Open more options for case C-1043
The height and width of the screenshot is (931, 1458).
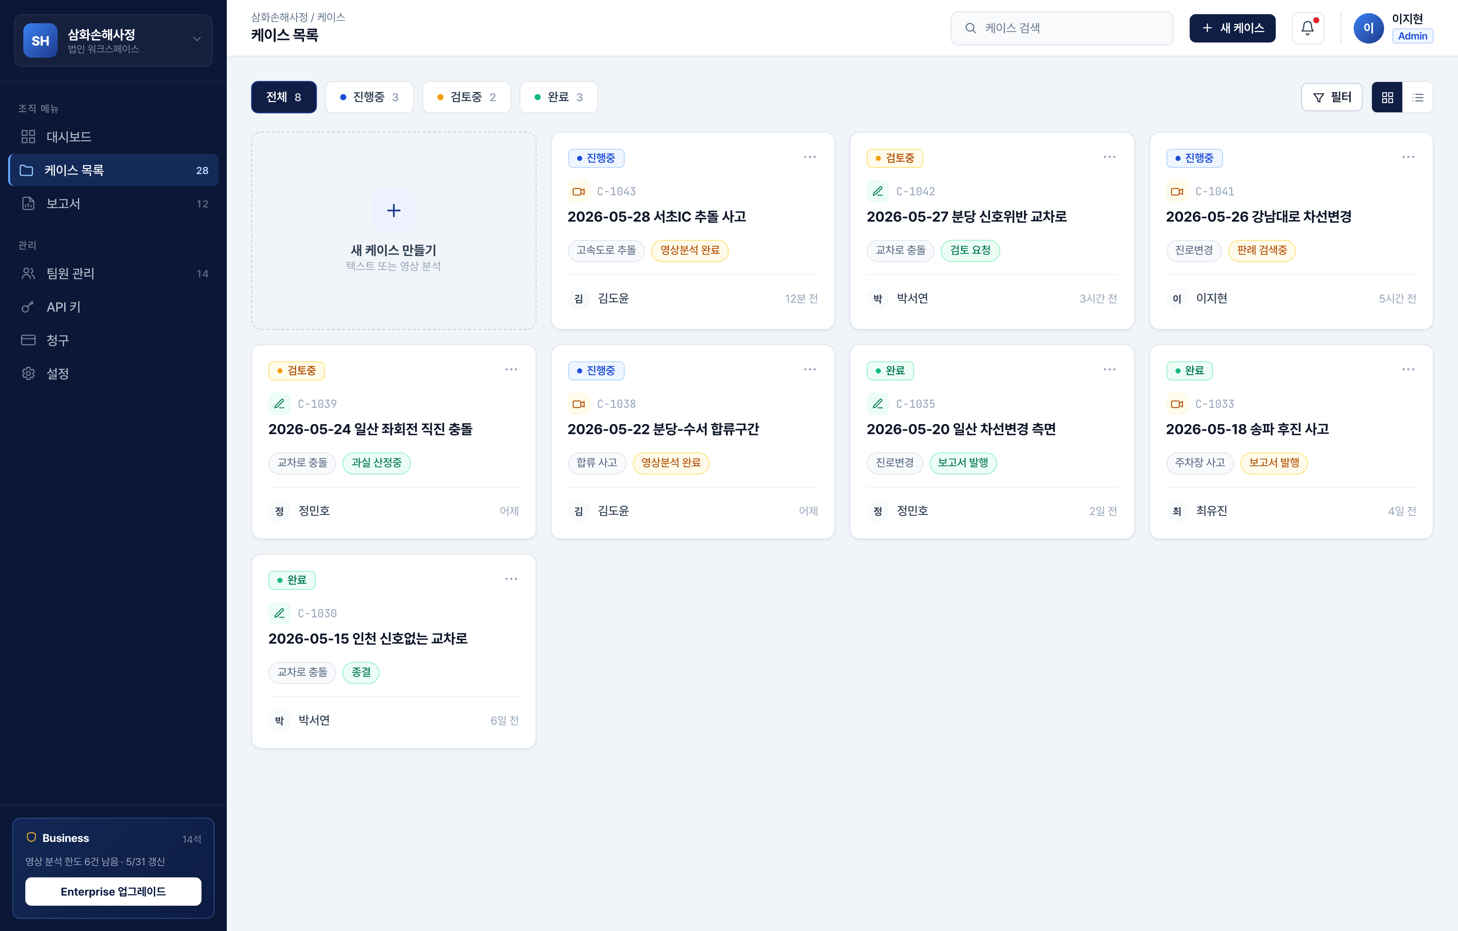point(810,158)
